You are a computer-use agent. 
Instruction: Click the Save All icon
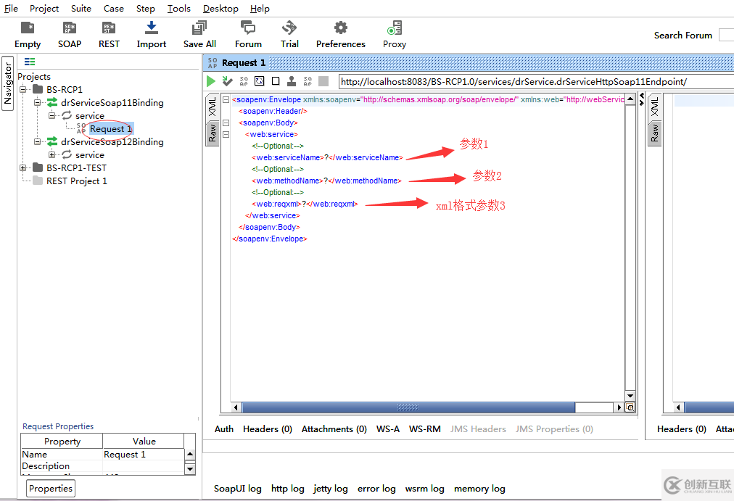point(199,33)
